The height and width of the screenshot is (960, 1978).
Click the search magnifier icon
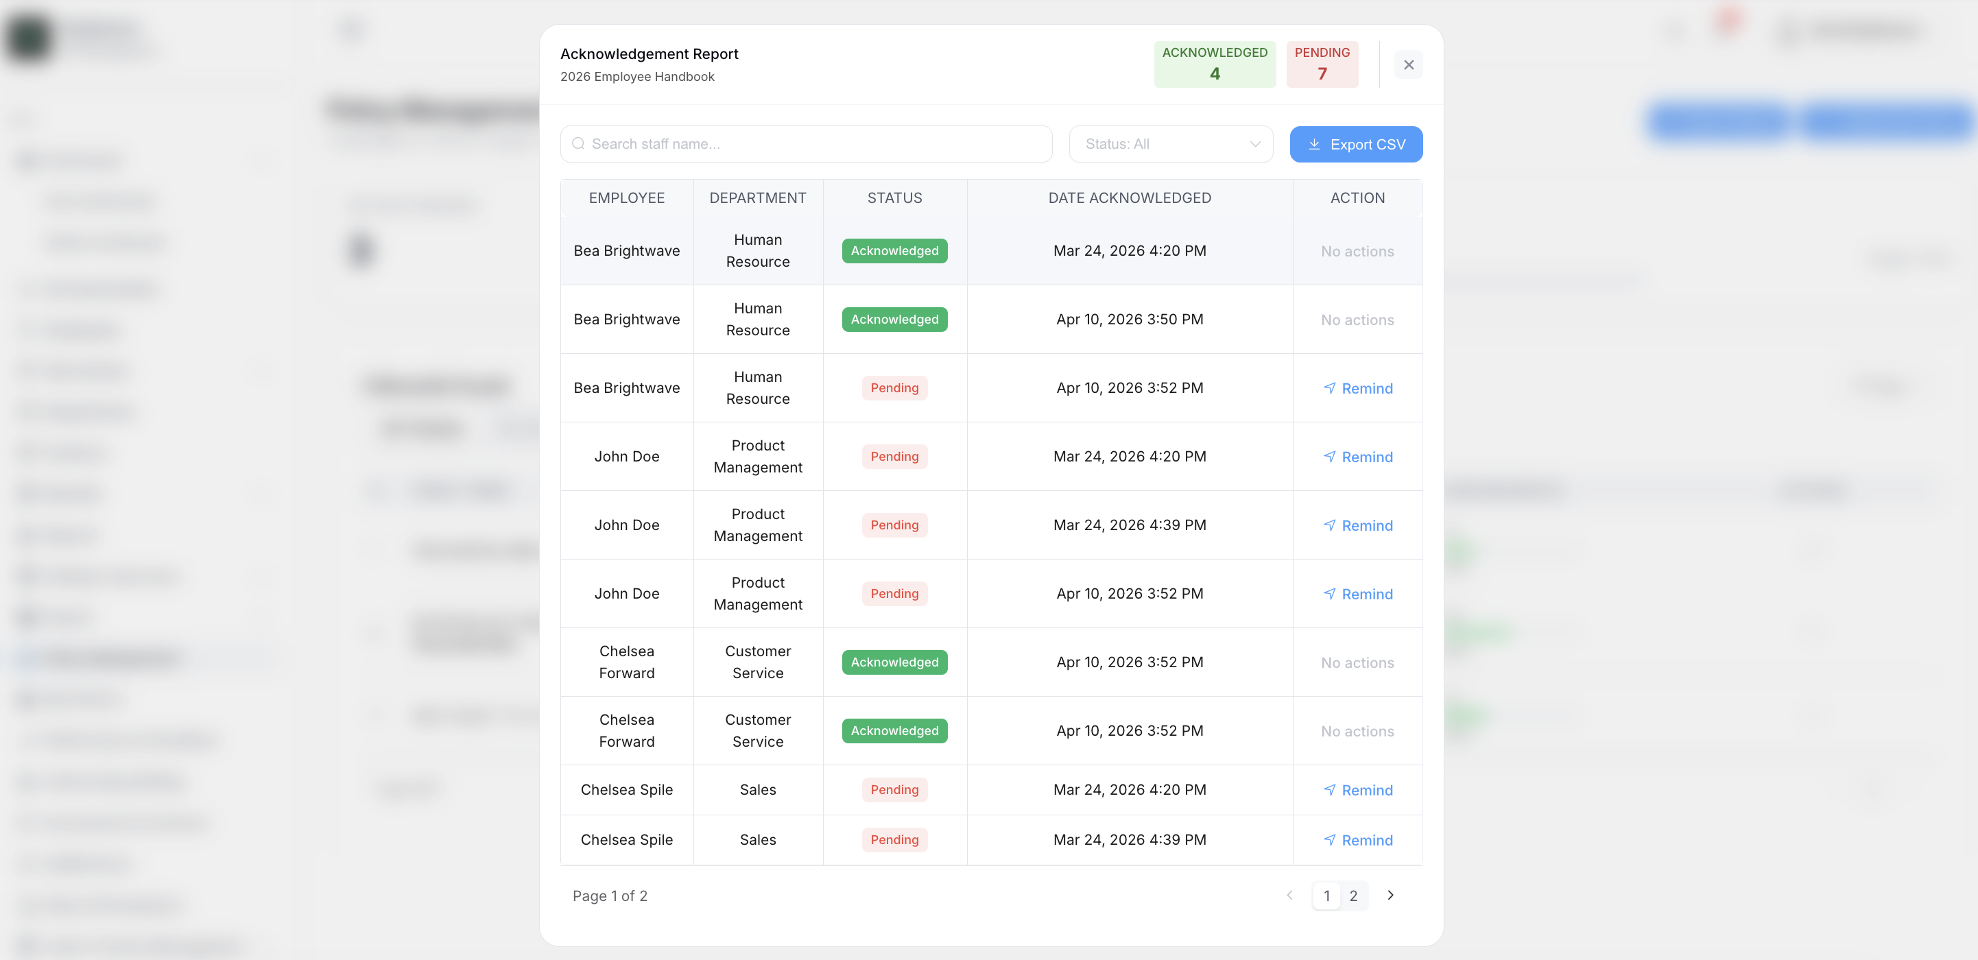coord(578,145)
